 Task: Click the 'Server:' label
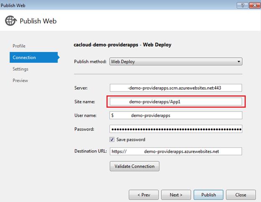[x=81, y=88]
